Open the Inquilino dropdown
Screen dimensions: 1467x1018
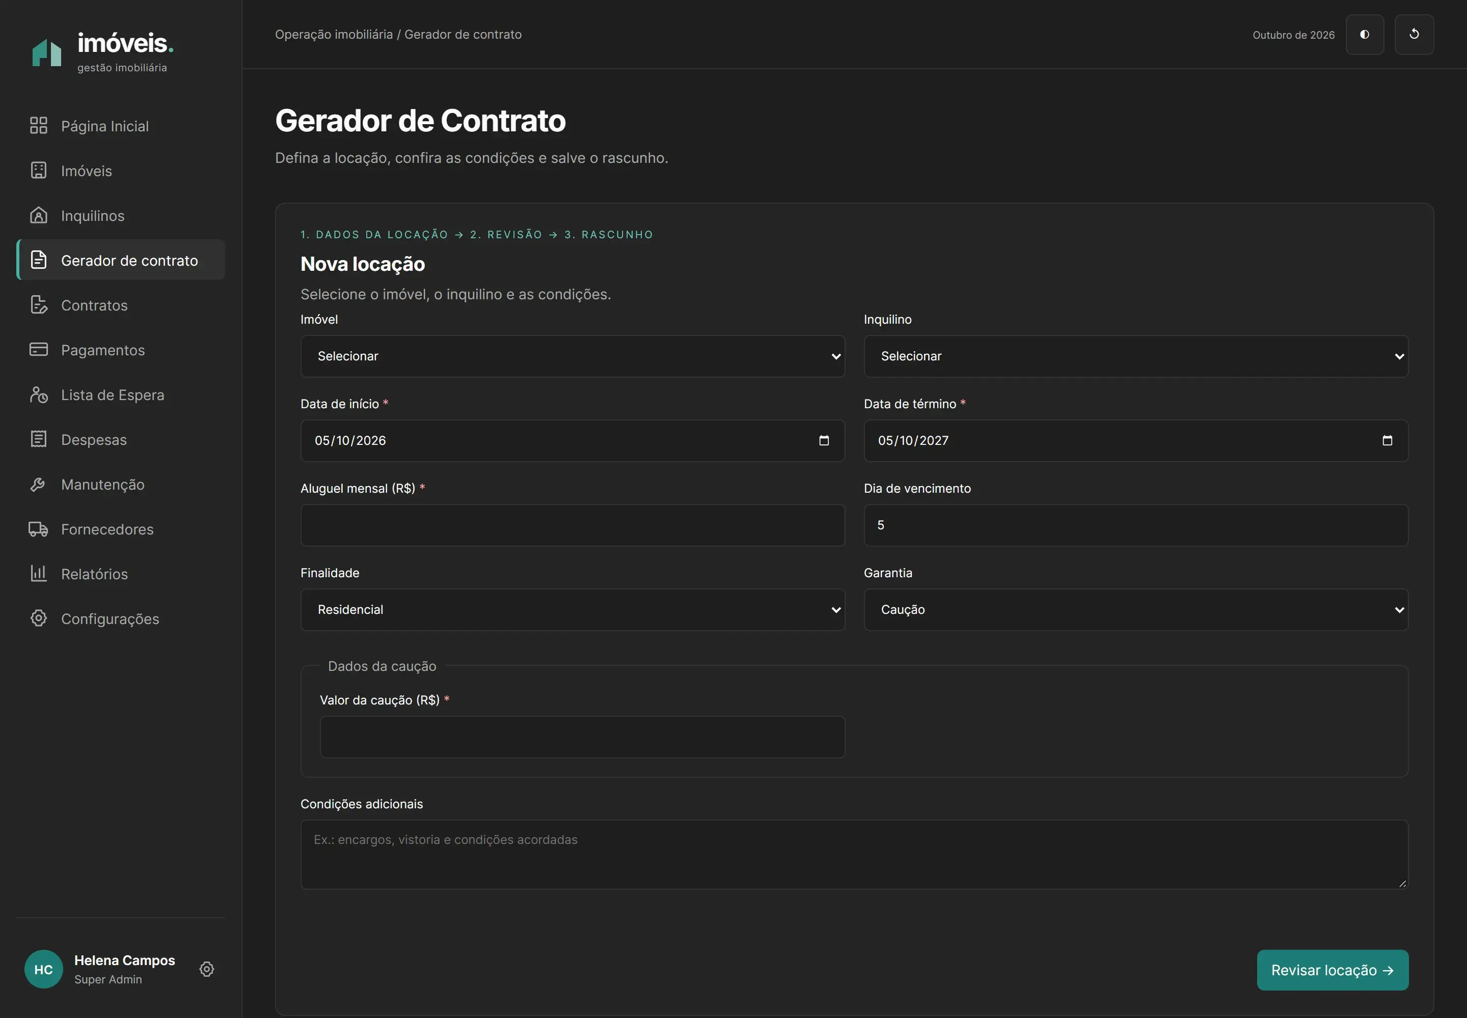(x=1136, y=356)
